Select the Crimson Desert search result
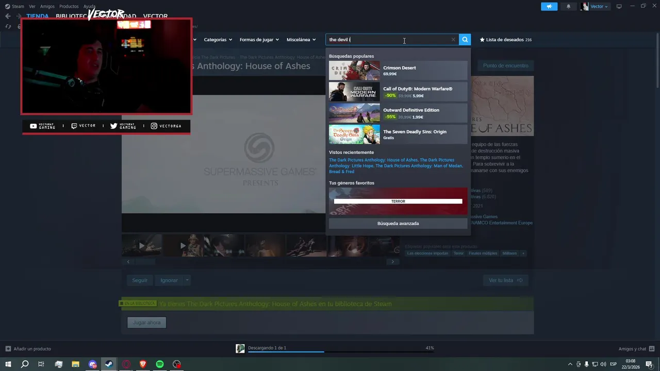 tap(398, 71)
